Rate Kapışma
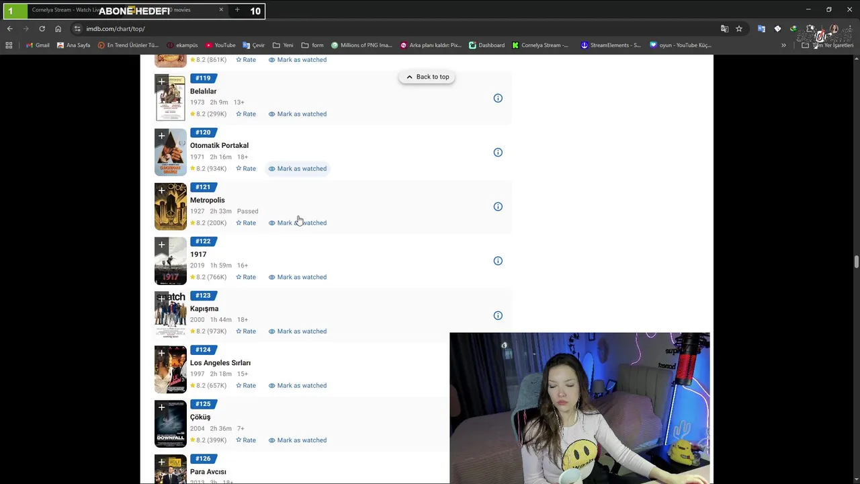 (x=246, y=331)
